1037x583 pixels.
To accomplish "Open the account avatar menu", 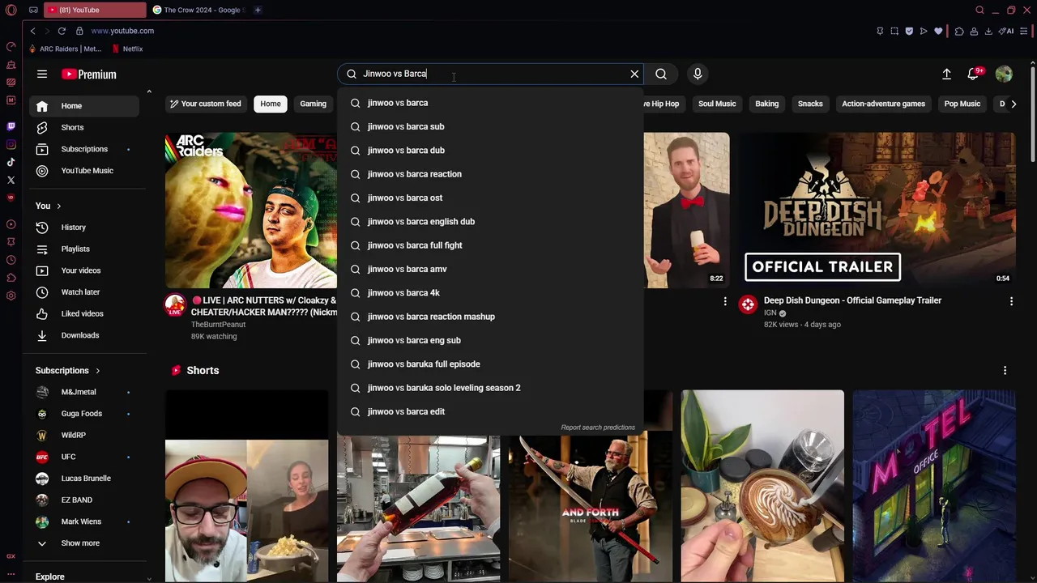I will pyautogui.click(x=1004, y=74).
